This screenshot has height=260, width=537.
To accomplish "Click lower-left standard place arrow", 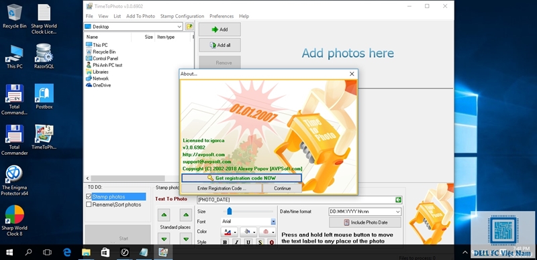I will click(x=164, y=239).
